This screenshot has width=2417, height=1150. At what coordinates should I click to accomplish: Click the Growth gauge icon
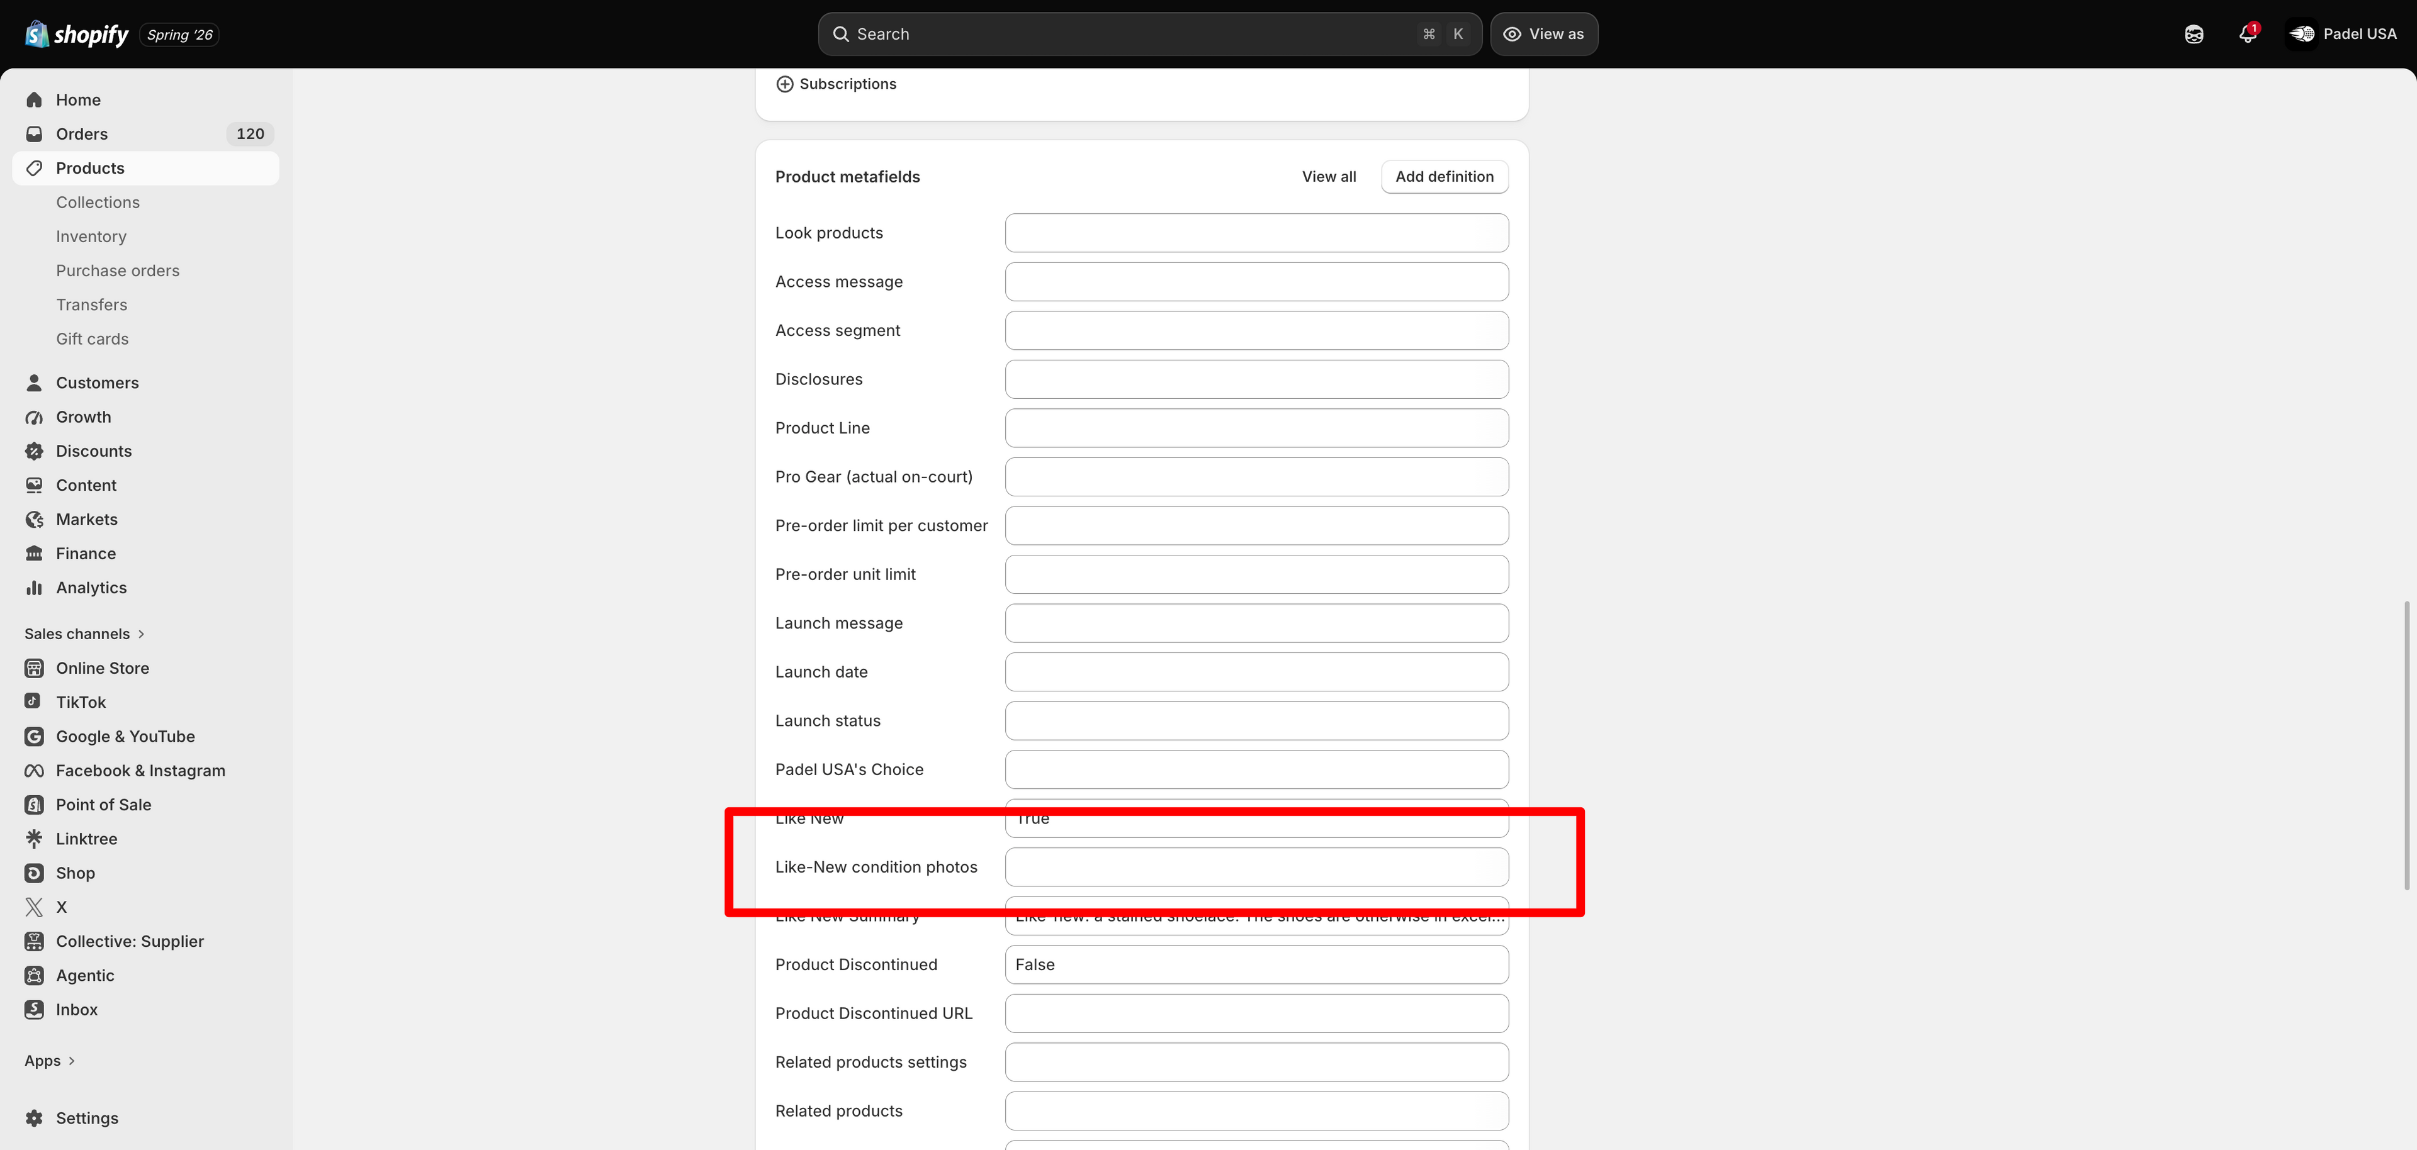35,416
